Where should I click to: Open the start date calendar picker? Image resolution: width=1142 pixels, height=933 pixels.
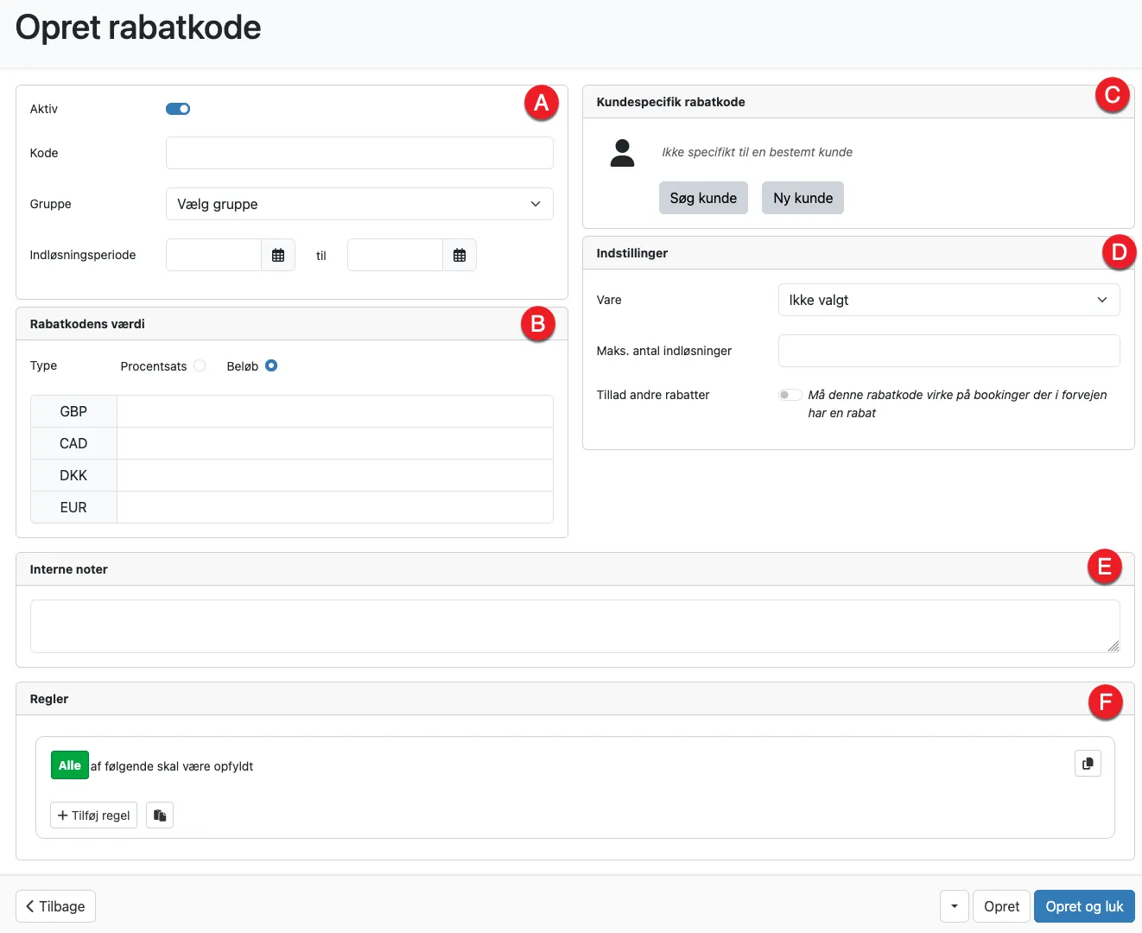[x=277, y=254]
